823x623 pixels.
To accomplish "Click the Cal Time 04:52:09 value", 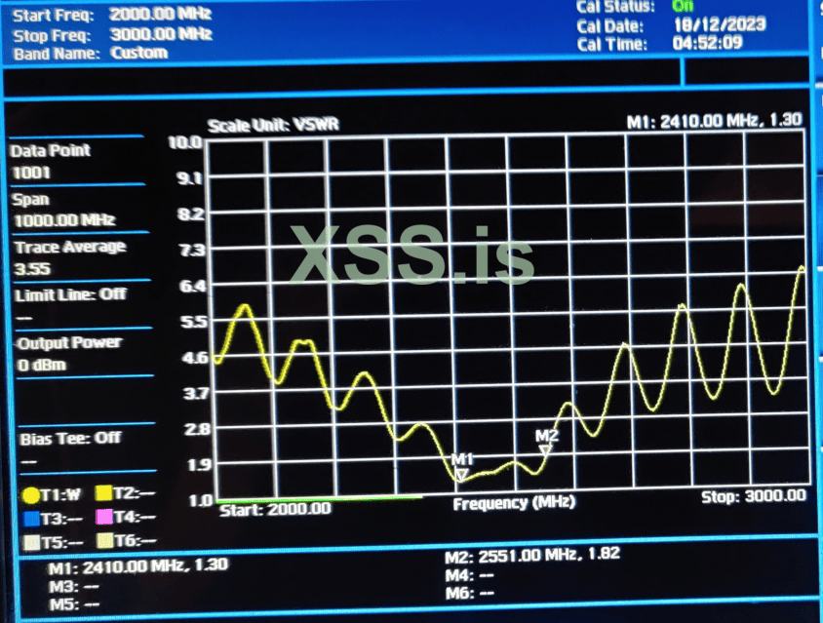I will pyautogui.click(x=708, y=43).
